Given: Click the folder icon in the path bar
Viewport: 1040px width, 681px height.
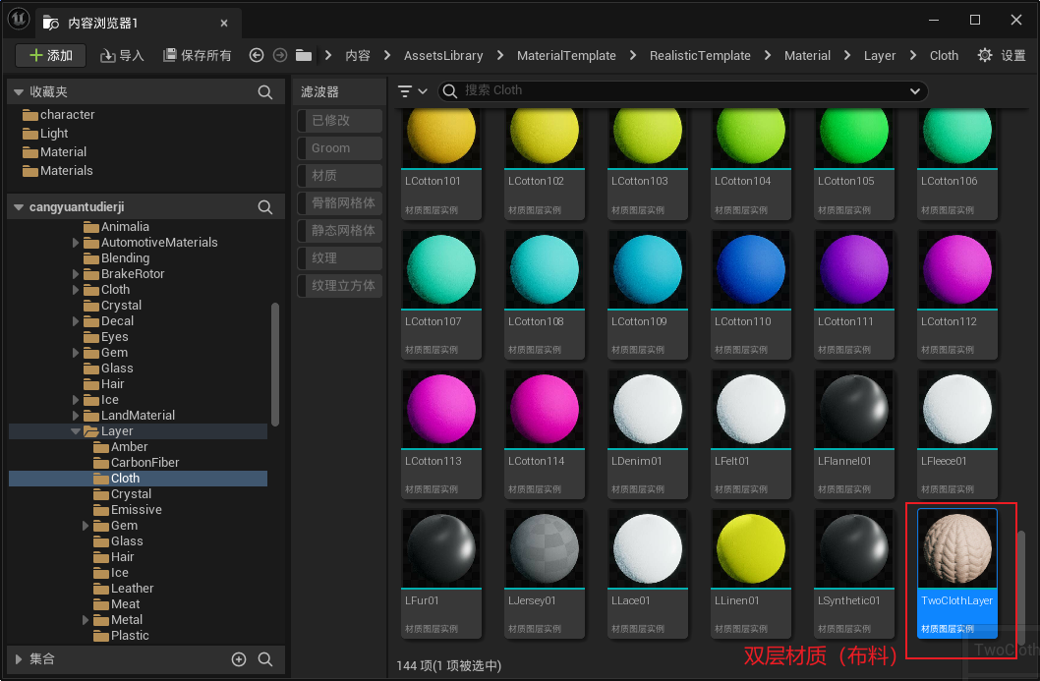Looking at the screenshot, I should (304, 56).
